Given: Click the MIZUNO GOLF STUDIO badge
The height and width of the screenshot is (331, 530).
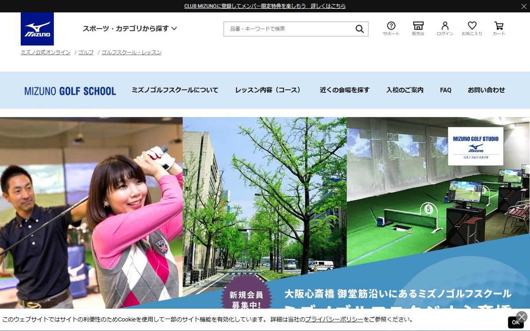Looking at the screenshot, I should coord(476,146).
